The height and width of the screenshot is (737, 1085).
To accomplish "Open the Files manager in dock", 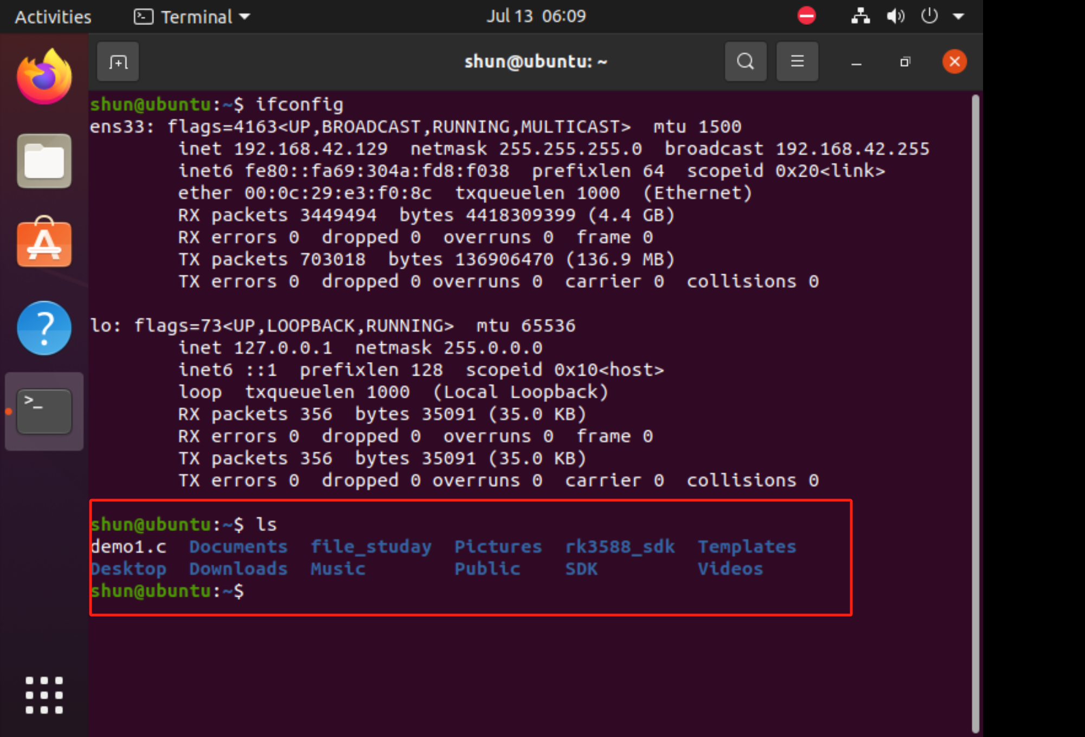I will (44, 161).
